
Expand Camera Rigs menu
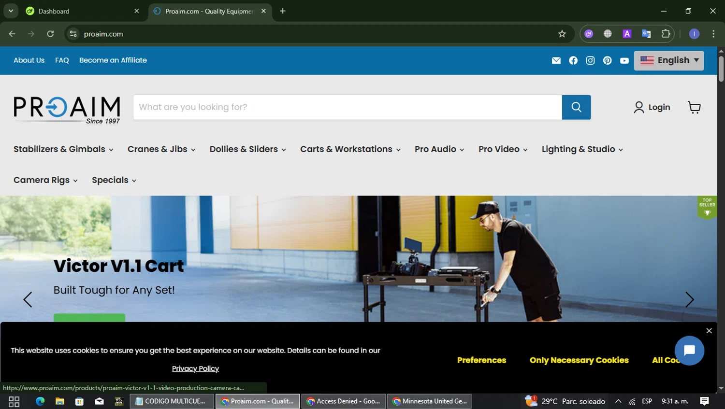(45, 180)
